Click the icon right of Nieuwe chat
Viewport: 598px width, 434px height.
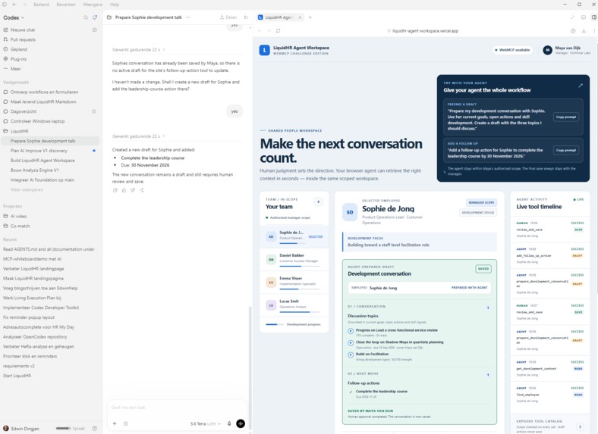tap(95, 30)
